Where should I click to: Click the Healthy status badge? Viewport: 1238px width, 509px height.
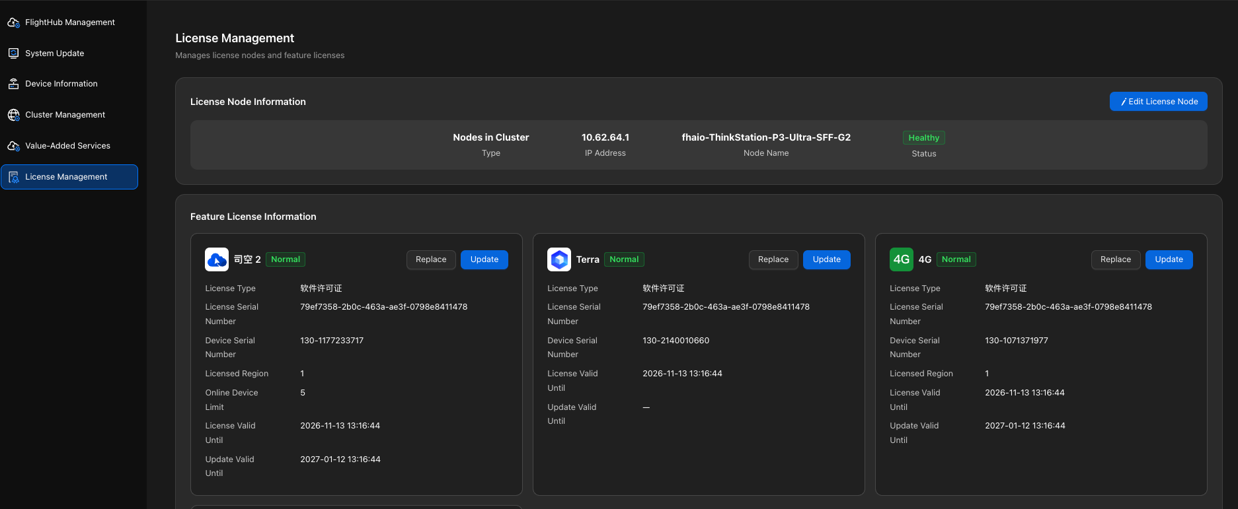(924, 138)
